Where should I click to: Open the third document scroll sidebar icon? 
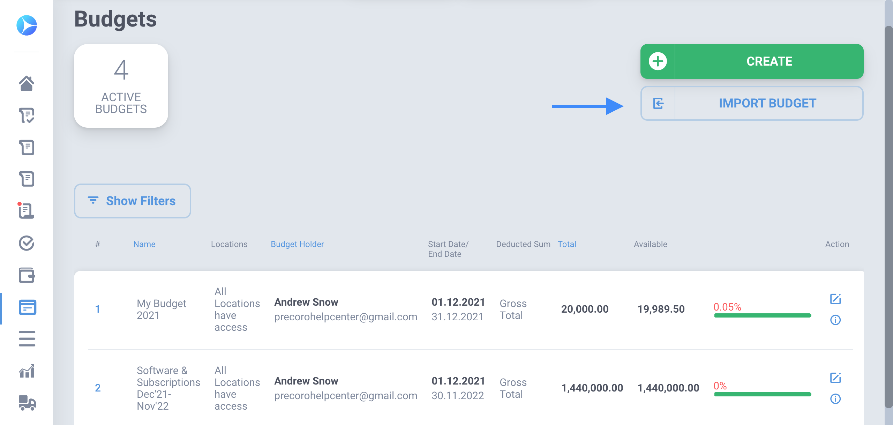pos(27,179)
